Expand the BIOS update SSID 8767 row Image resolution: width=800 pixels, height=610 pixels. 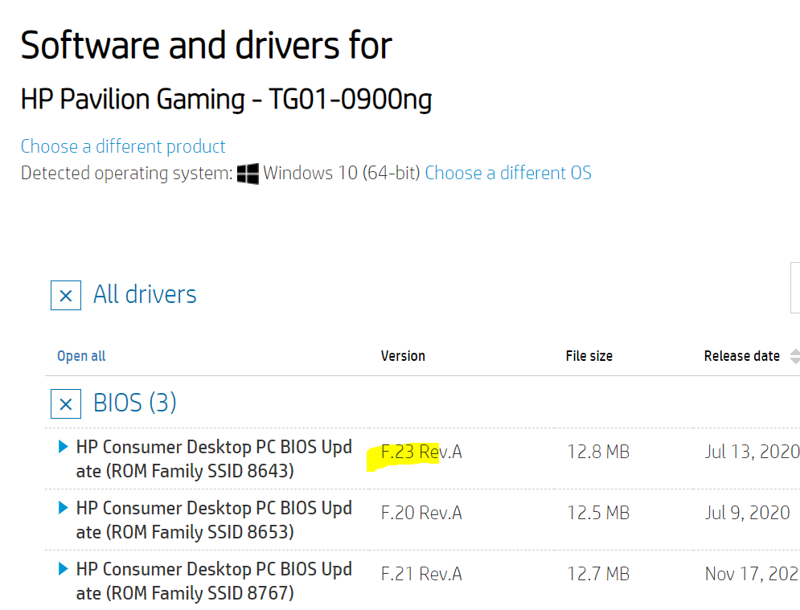64,569
